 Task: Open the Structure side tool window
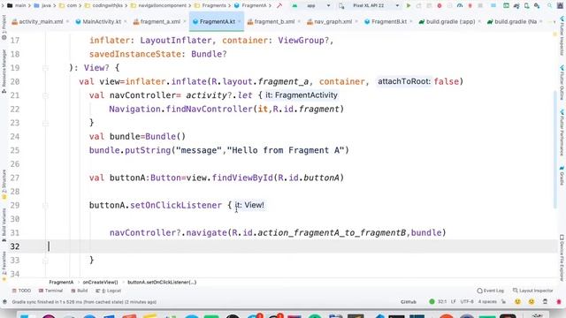pyautogui.click(x=4, y=184)
